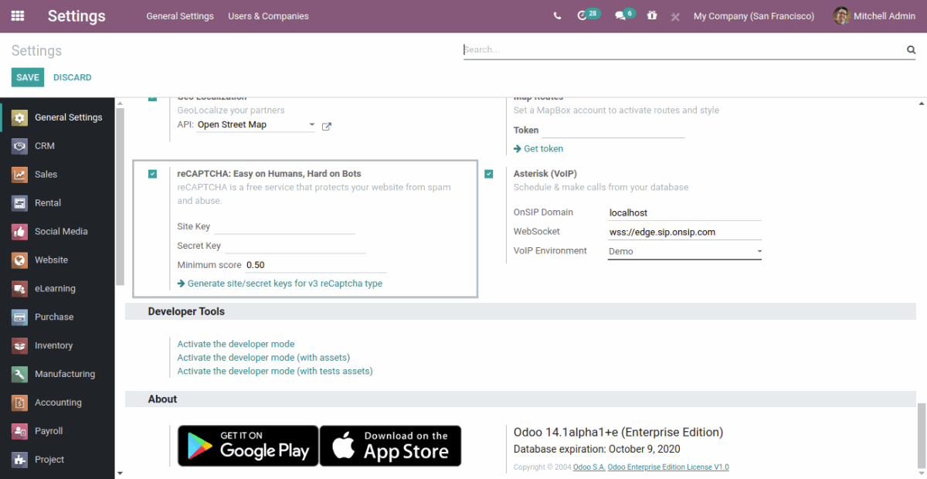Open the Users & Companies menu

(x=268, y=16)
